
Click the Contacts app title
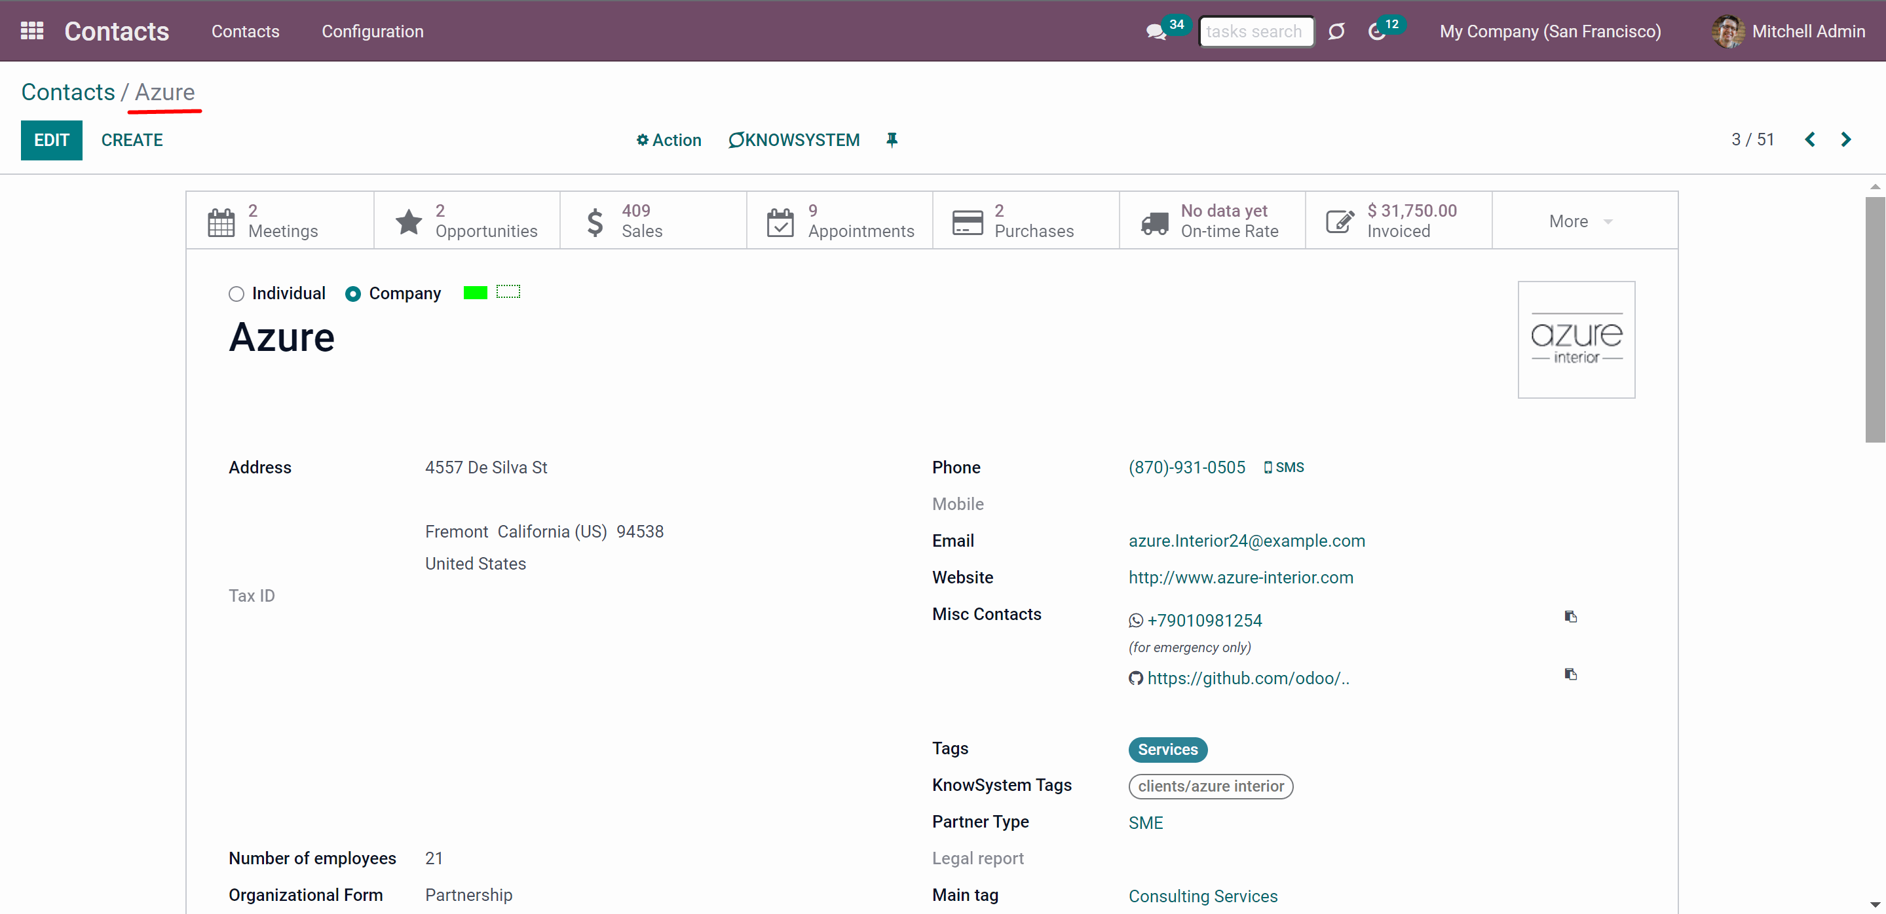[x=117, y=31]
